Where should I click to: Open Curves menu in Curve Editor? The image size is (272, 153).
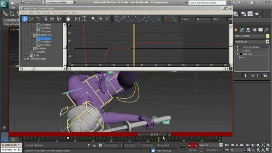(x=46, y=12)
